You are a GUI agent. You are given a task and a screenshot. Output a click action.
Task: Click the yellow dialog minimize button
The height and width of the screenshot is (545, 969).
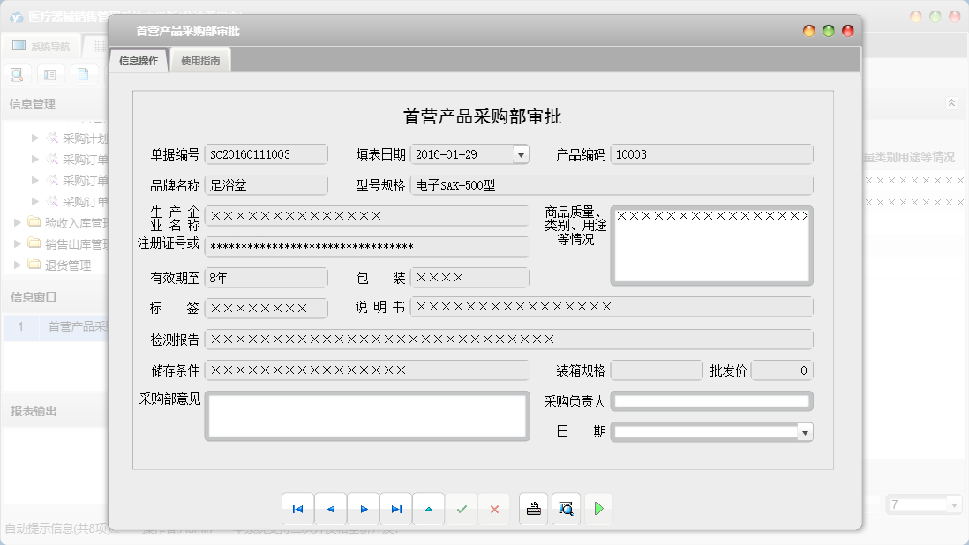click(809, 31)
